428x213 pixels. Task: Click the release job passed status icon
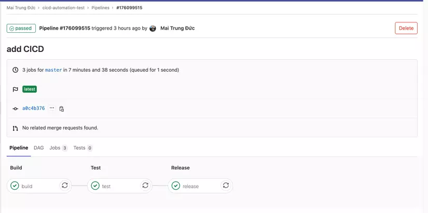coord(176,185)
